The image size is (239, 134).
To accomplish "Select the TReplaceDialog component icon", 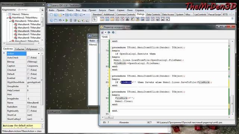I will point(132,19).
